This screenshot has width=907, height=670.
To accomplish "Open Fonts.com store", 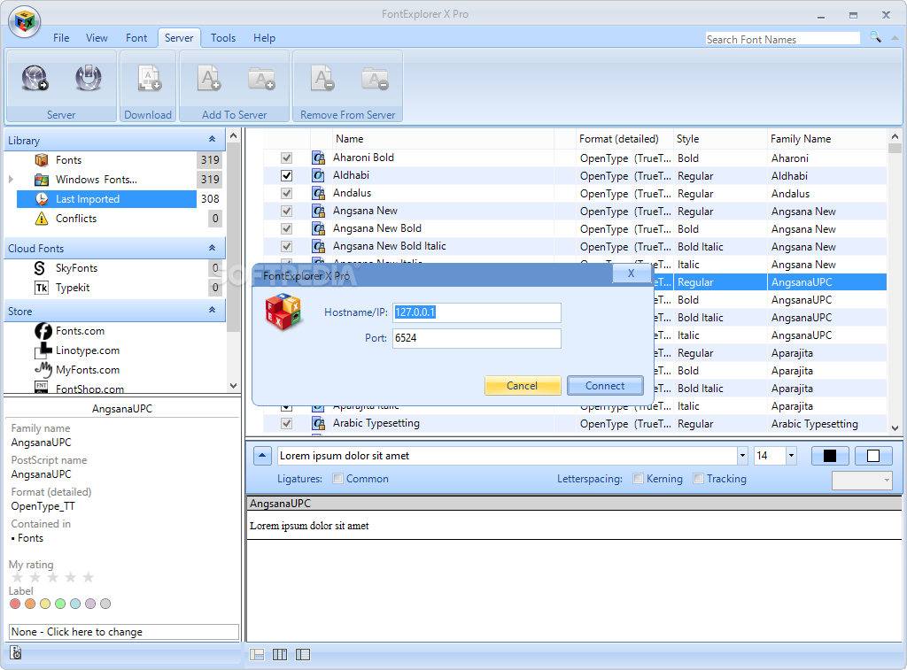I will (x=80, y=331).
